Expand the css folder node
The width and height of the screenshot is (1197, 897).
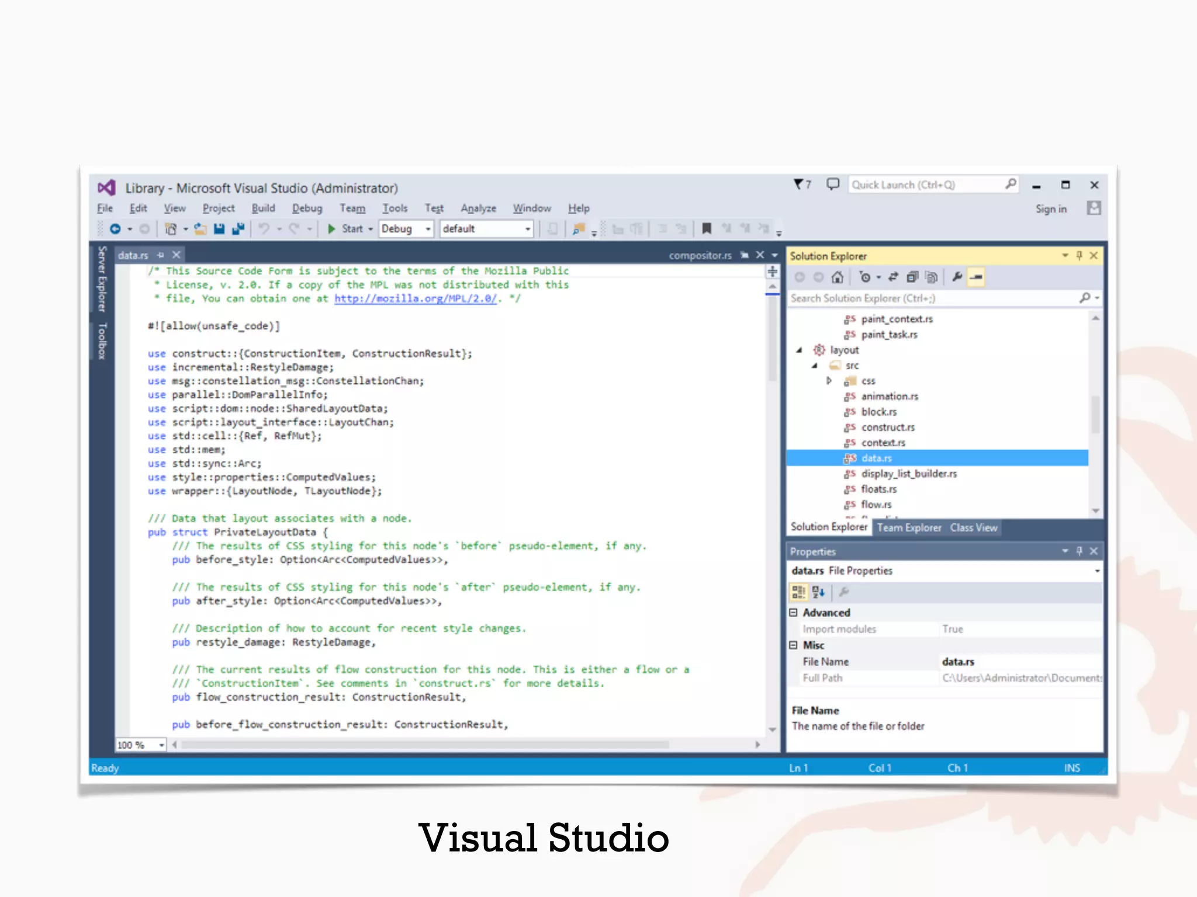829,381
